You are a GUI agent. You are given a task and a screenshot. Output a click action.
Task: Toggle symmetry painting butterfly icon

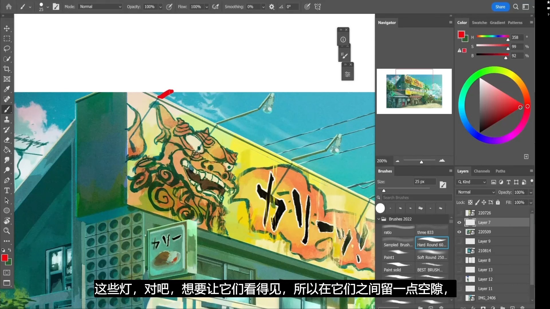click(x=318, y=7)
